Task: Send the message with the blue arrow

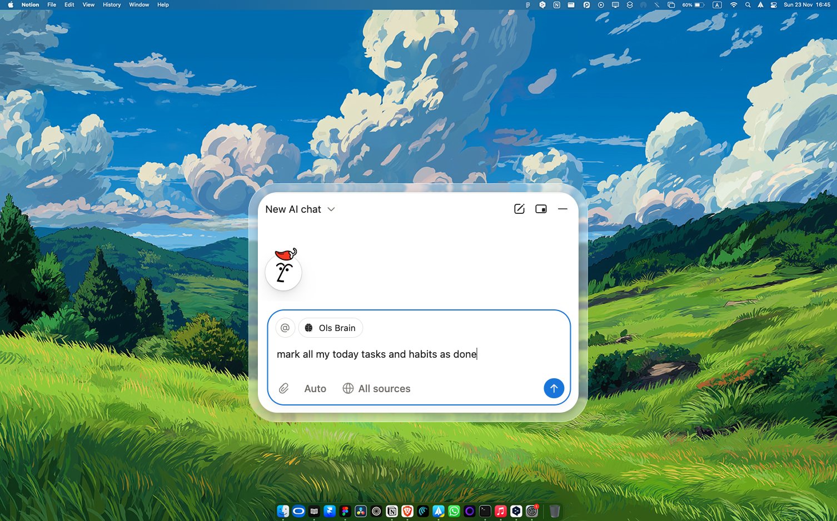Action: coord(554,388)
